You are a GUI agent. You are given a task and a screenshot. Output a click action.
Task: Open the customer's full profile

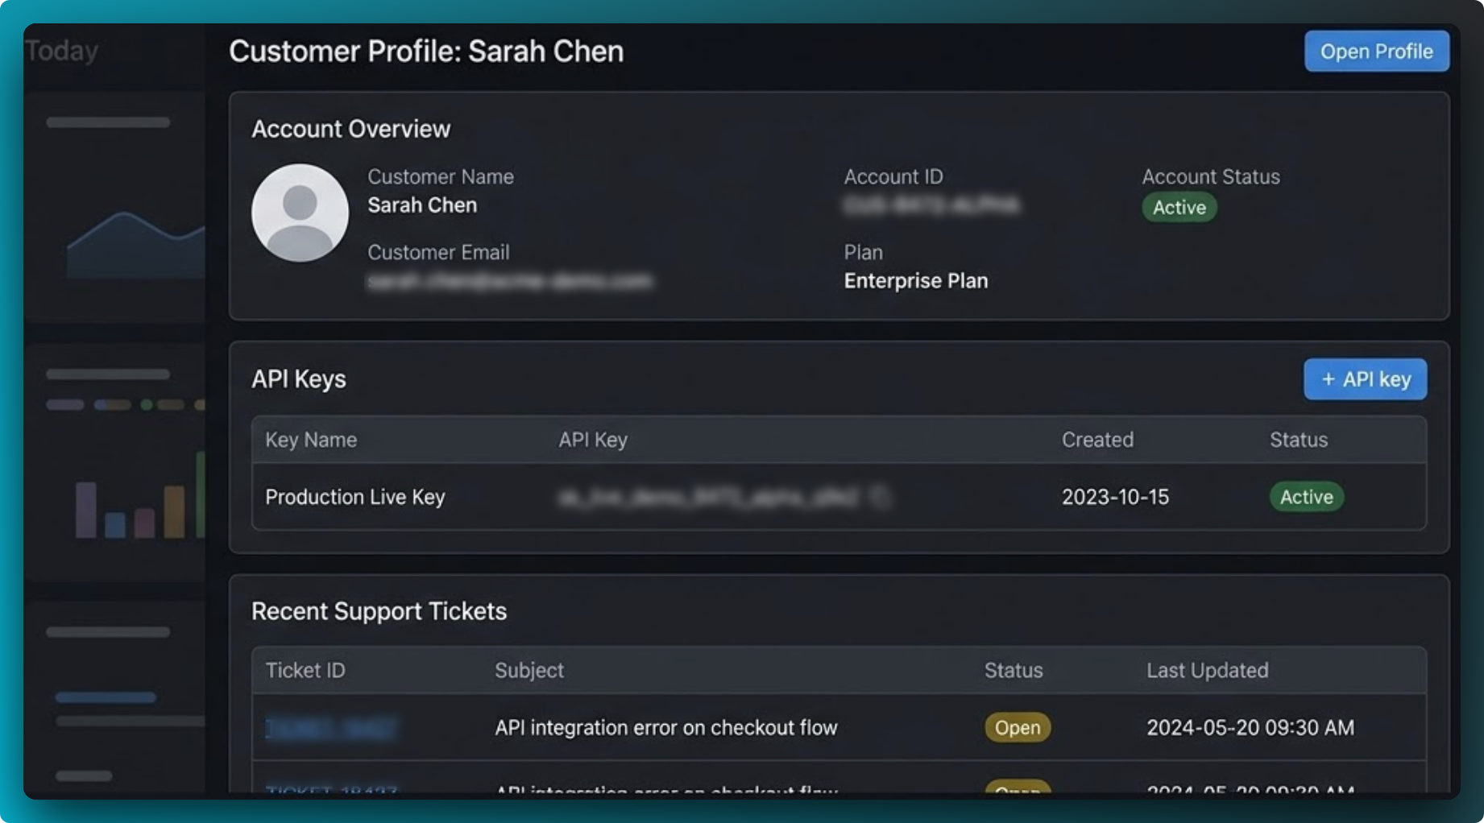[1376, 51]
